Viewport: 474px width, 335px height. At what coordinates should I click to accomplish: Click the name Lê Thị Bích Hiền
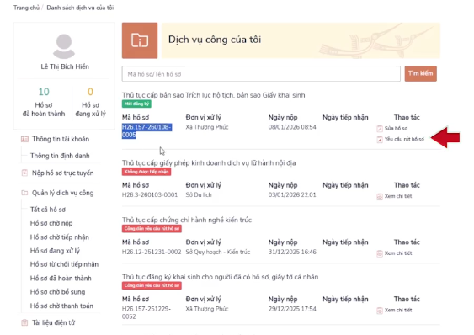pos(65,66)
